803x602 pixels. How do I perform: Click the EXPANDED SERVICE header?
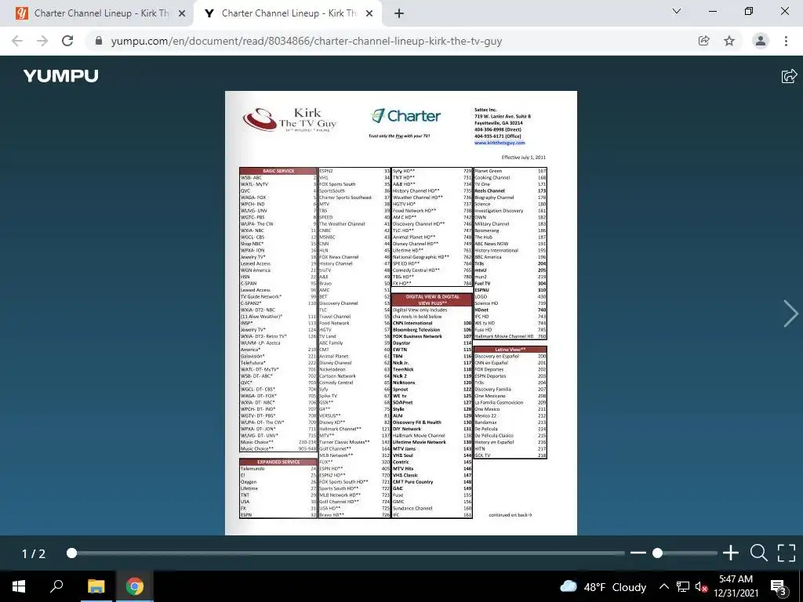[278, 462]
